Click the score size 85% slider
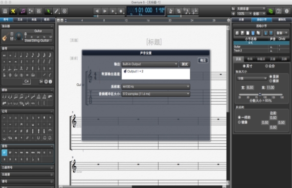The height and width of the screenshot is (188, 292). tap(261, 94)
